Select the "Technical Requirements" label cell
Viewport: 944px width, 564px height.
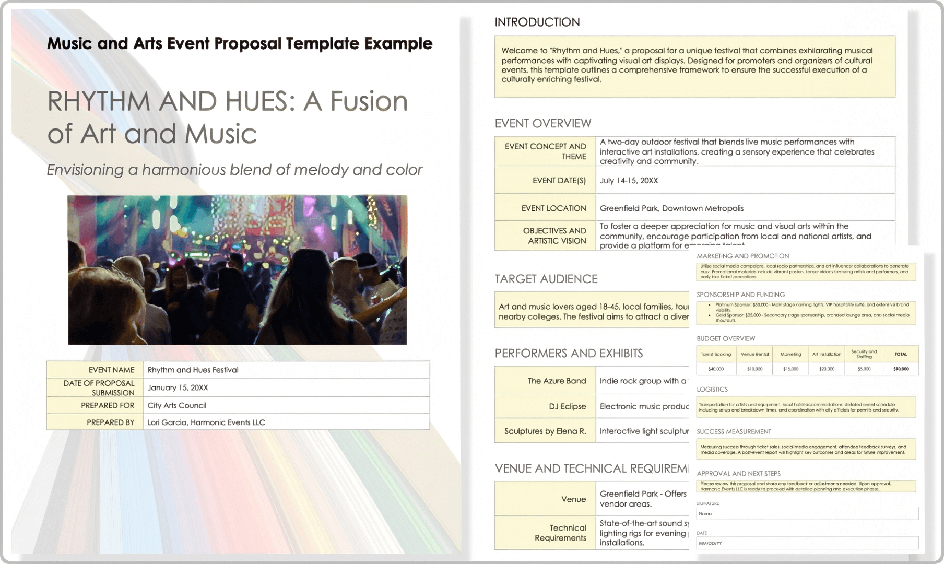[x=545, y=533]
